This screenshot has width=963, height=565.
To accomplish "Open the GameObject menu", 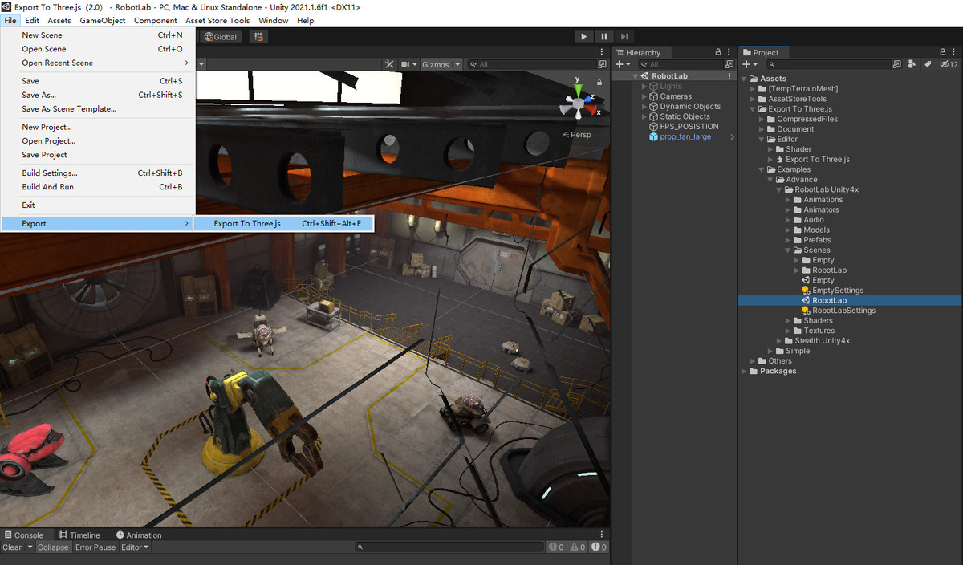I will (x=102, y=20).
